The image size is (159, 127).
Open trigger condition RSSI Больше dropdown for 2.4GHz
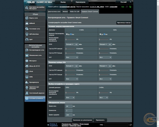[70, 44]
